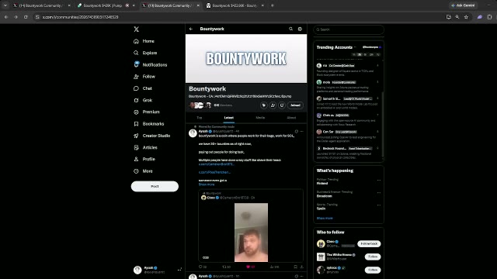Click the More circle icon in sidebar
This screenshot has width=497, height=279.
tap(137, 171)
